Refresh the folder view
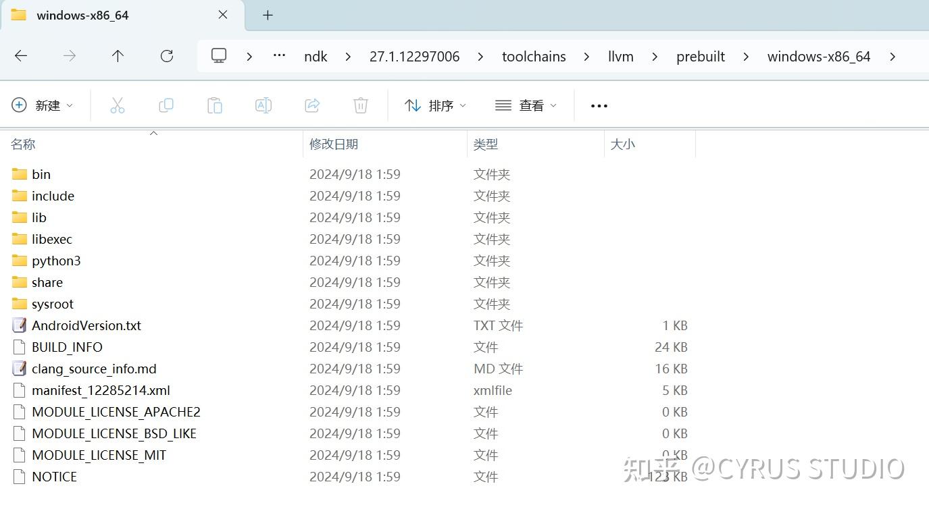Viewport: 929px width, 507px height. pyautogui.click(x=166, y=56)
